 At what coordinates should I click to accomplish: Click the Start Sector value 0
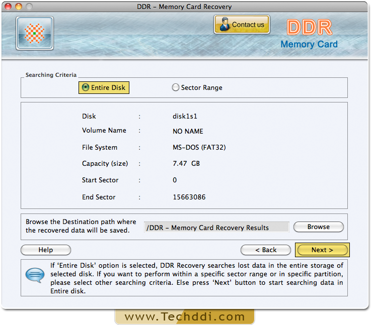(x=175, y=180)
